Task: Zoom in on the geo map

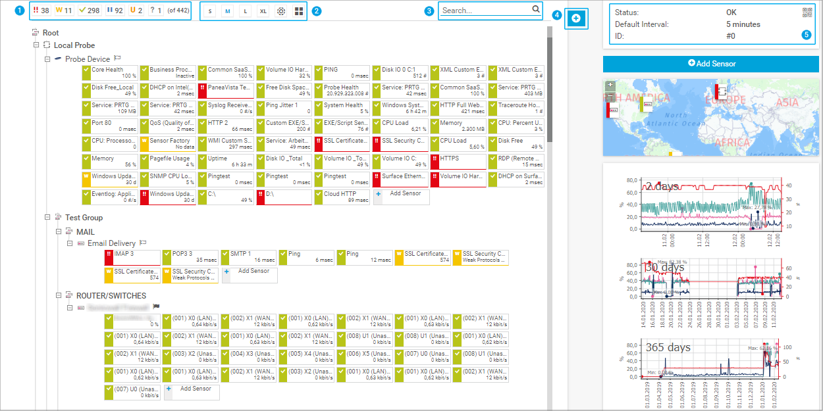Action: click(x=610, y=85)
